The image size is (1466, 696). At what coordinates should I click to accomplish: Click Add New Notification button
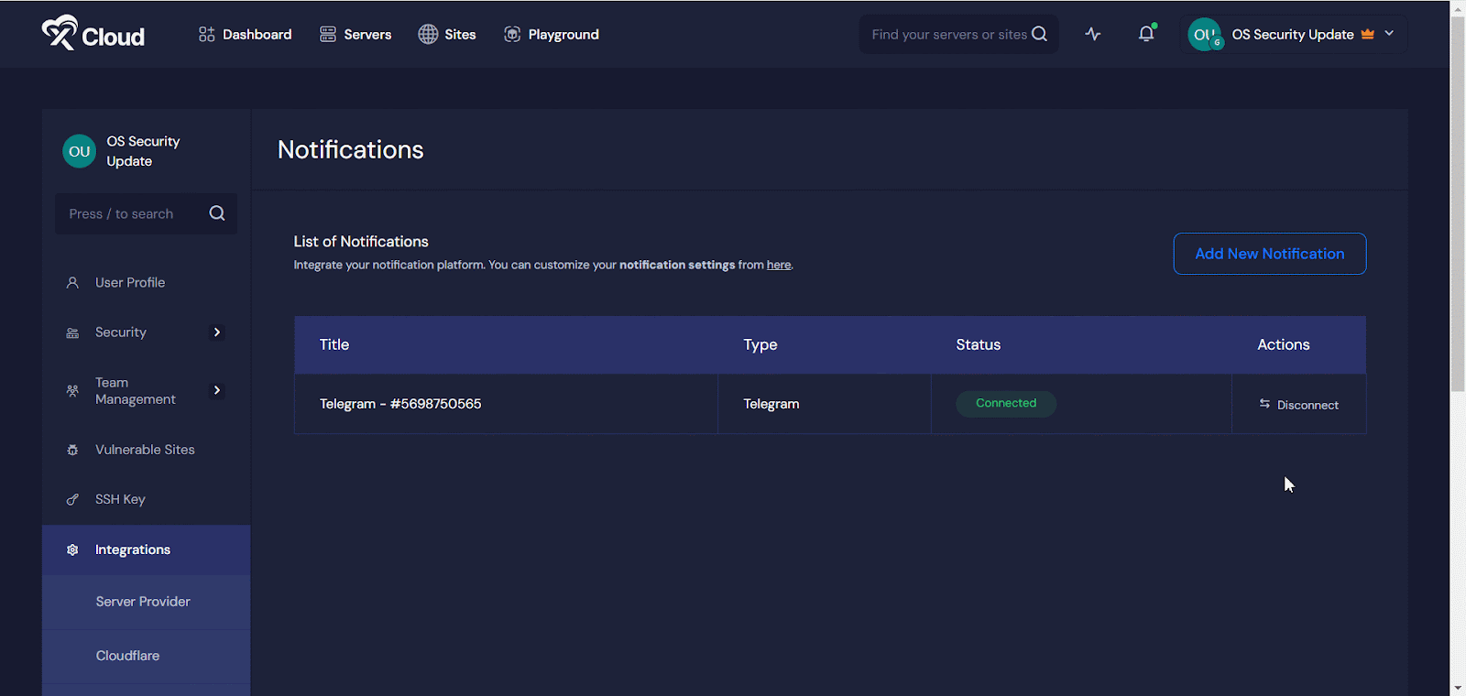[x=1270, y=254]
